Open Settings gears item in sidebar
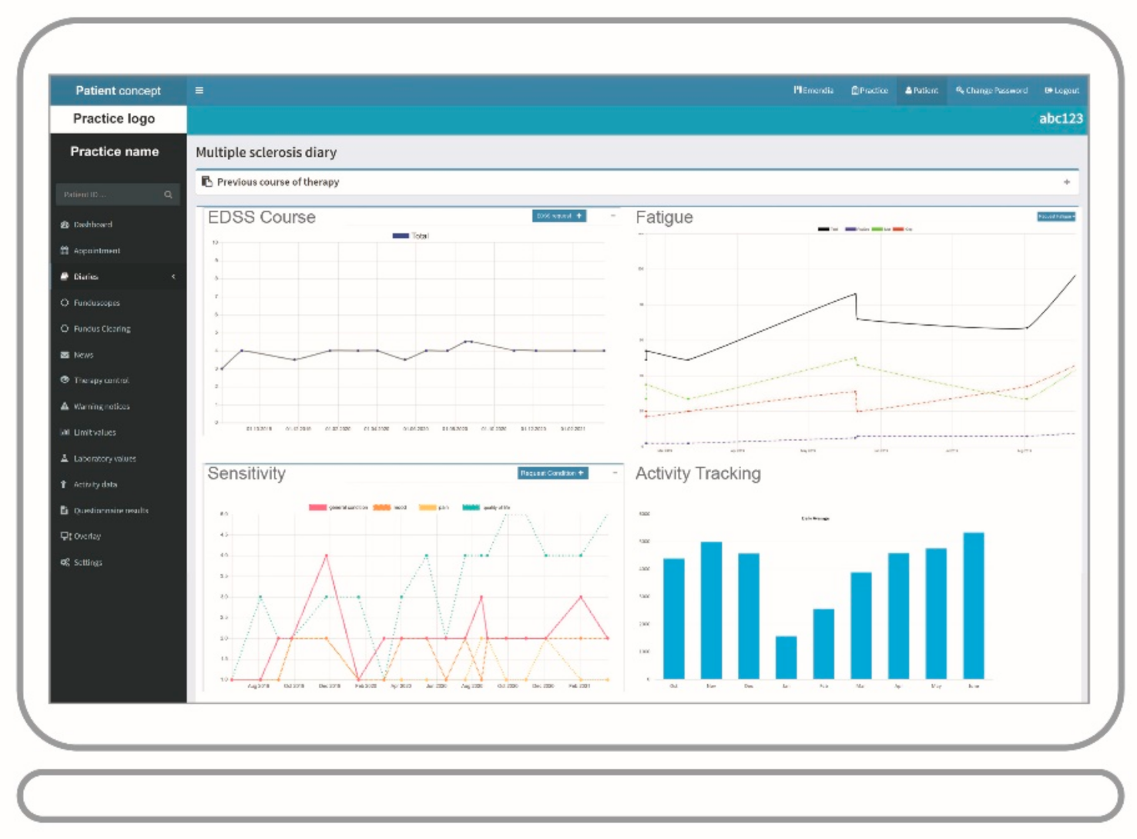Image resolution: width=1137 pixels, height=839 pixels. click(87, 563)
